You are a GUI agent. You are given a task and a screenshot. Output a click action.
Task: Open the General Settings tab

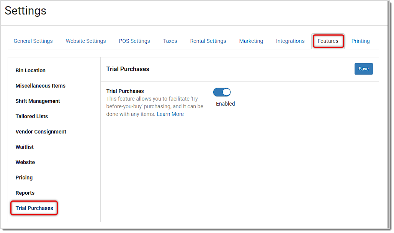pos(33,41)
